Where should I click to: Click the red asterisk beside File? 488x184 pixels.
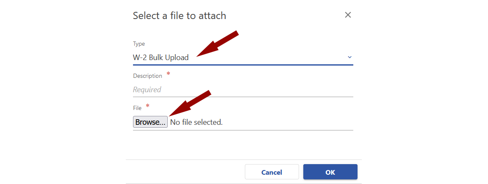(x=148, y=106)
